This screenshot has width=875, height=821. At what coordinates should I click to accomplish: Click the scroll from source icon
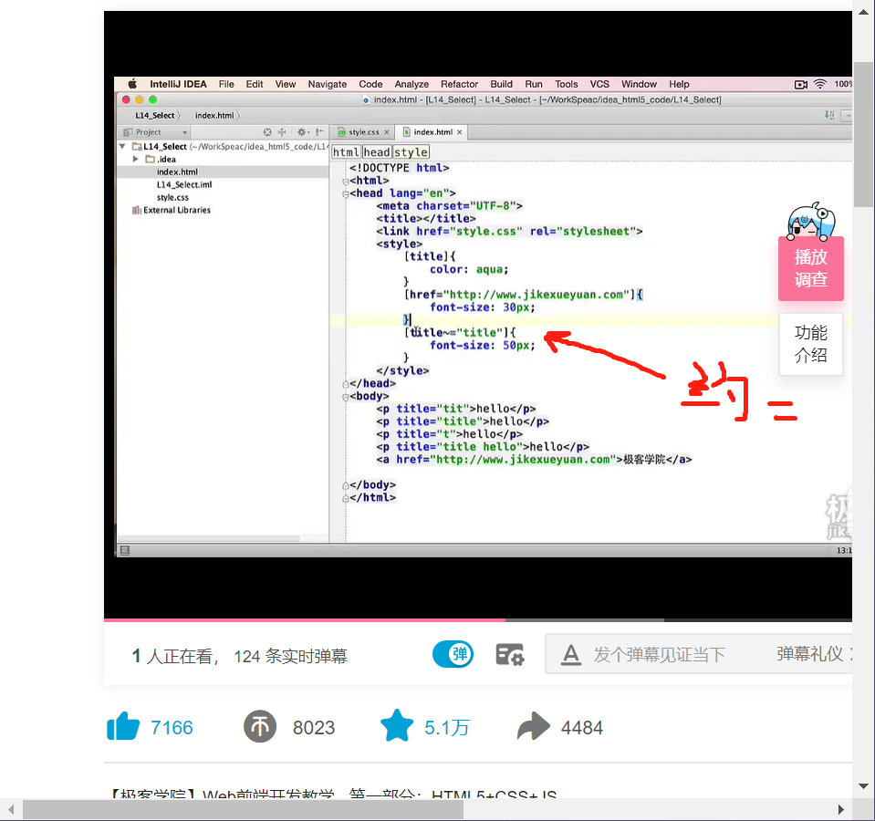click(x=267, y=132)
